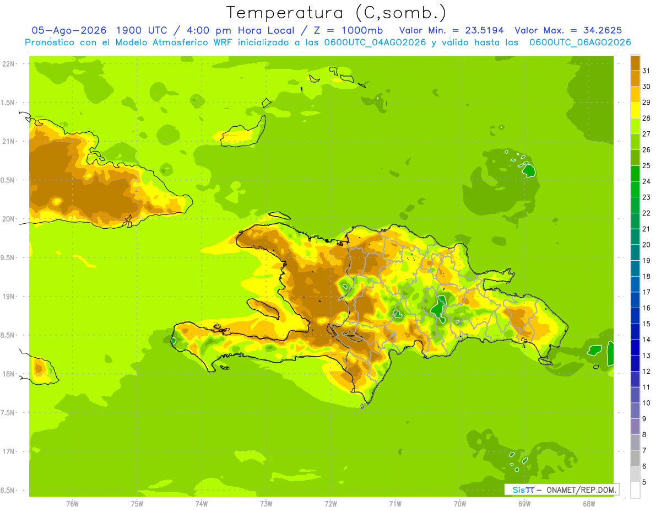The width and height of the screenshot is (661, 511).
Task: Click the value 23 on color scale
Action: coord(647,197)
